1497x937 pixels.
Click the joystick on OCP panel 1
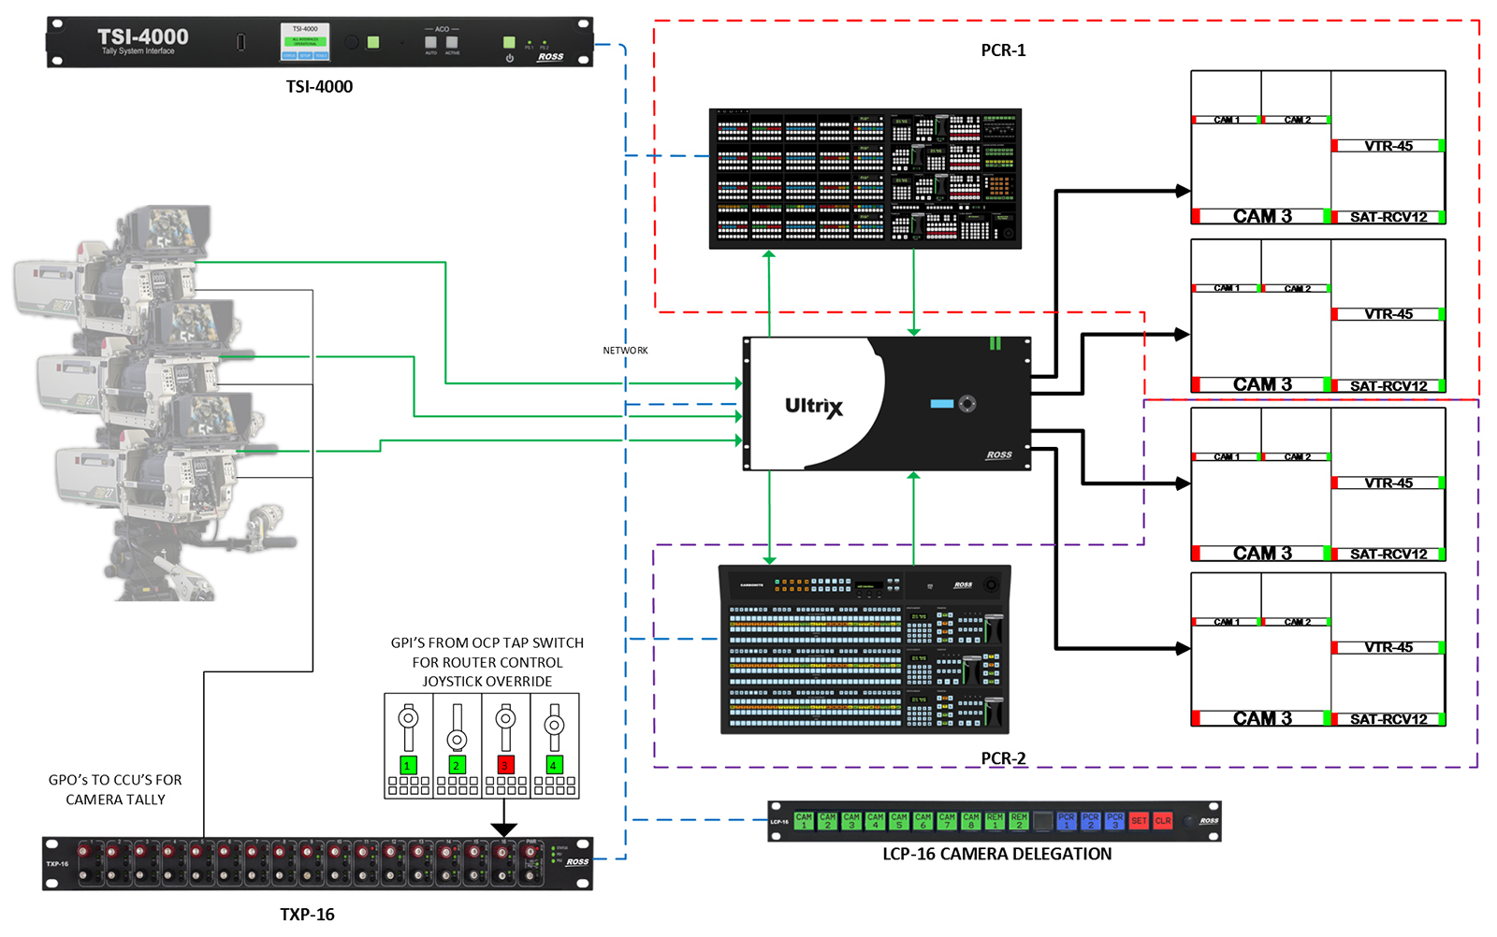(x=409, y=718)
